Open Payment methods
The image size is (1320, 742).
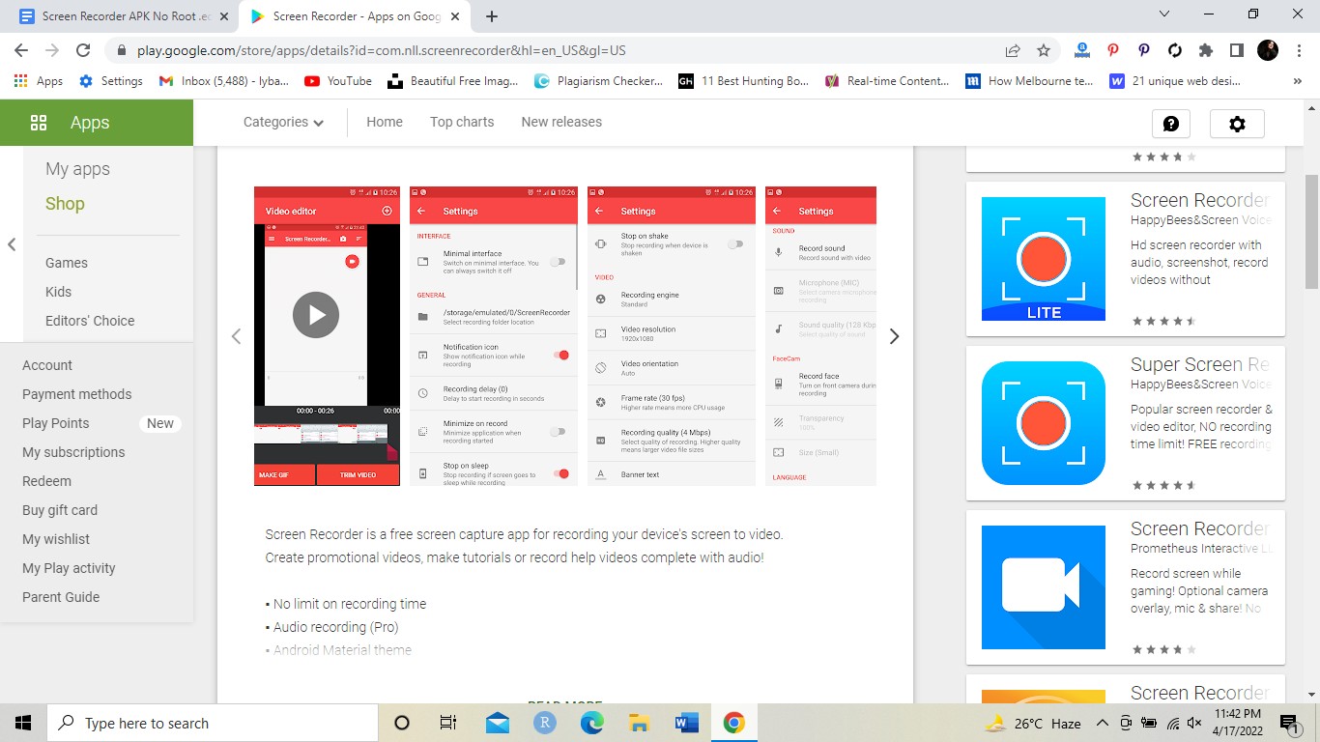click(77, 394)
